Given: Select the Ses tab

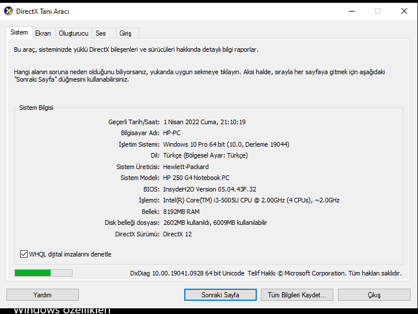Looking at the screenshot, I should tap(104, 33).
